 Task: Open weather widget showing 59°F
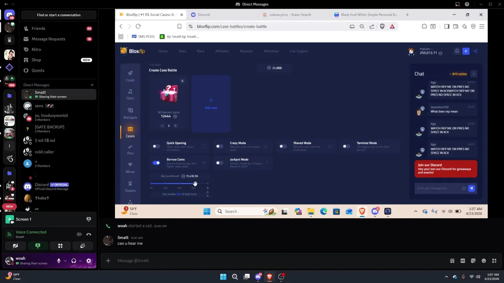pyautogui.click(x=13, y=277)
